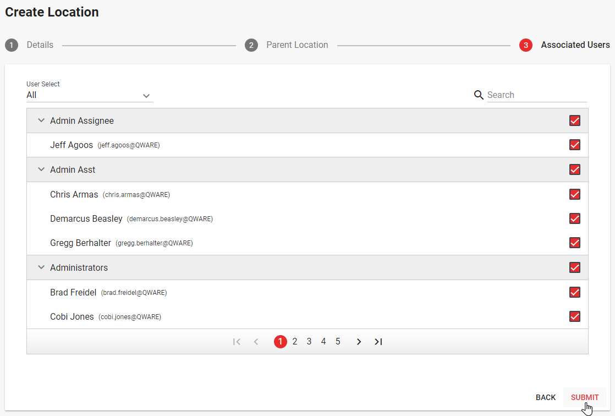This screenshot has width=615, height=416.
Task: Uncheck Chris Armas checkbox
Action: point(575,194)
